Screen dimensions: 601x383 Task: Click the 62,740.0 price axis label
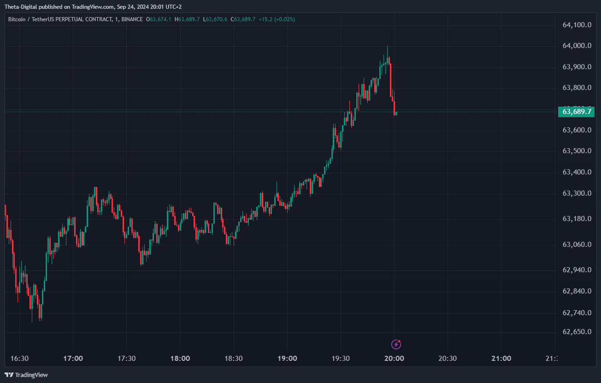coord(577,313)
